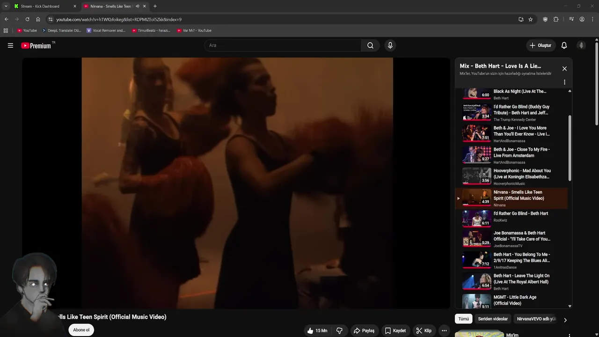599x337 pixels.
Task: Switch to Stream - Kick Dashboard tab
Action: coord(45,6)
